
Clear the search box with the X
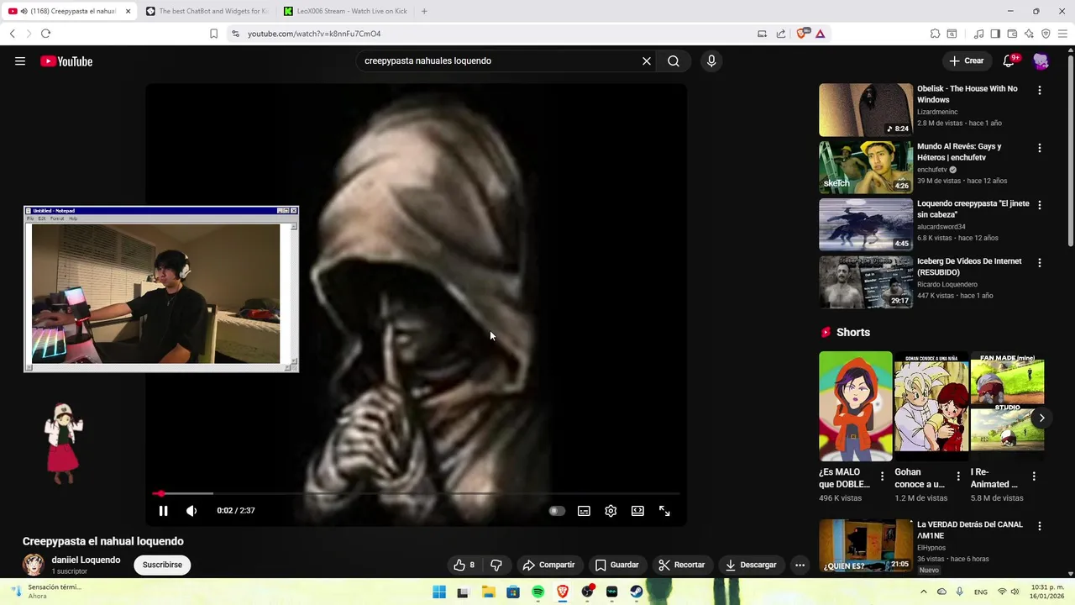[647, 61]
